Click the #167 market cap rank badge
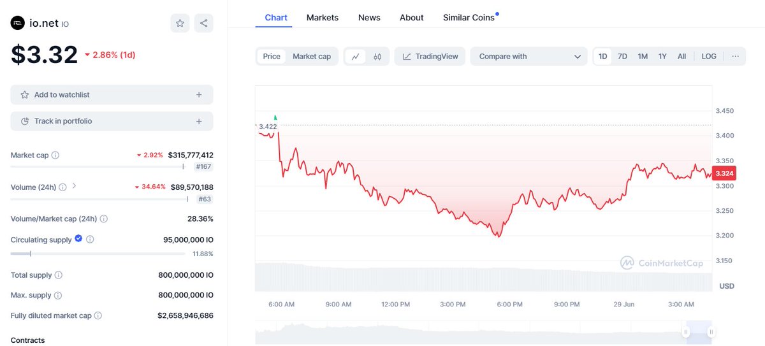Image resolution: width=765 pixels, height=346 pixels. (203, 166)
